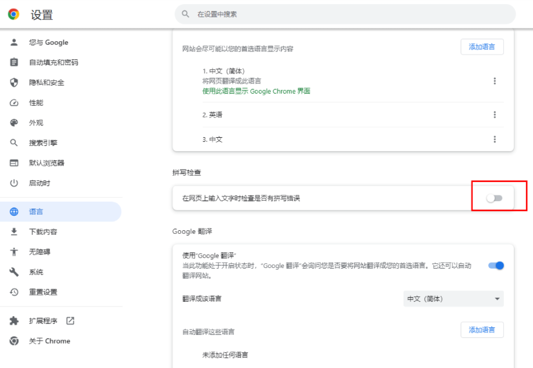Click the Chrome logo icon
Image resolution: width=533 pixels, height=368 pixels.
(x=13, y=15)
